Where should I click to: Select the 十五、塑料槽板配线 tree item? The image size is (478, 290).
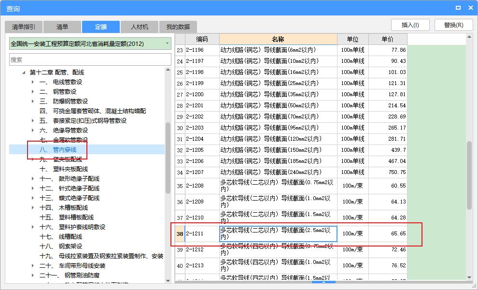[x=67, y=217]
